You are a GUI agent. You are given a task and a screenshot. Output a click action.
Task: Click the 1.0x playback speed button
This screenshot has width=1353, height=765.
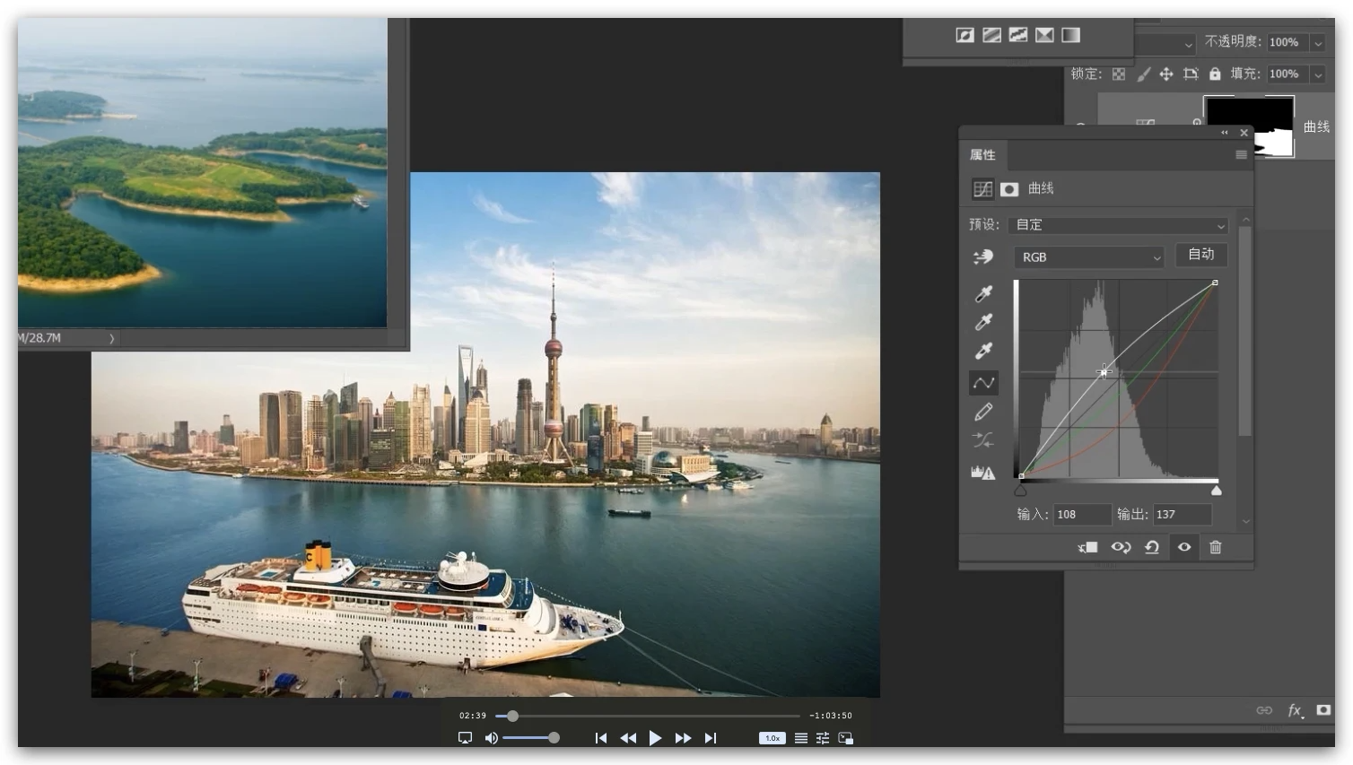click(x=772, y=738)
